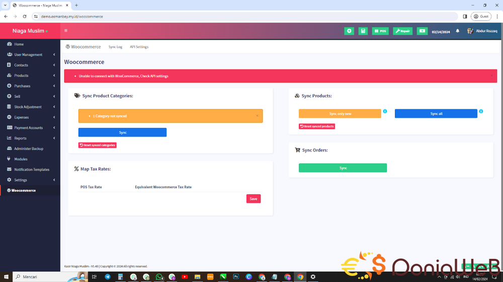Save the tax rate mapping
The height and width of the screenshot is (282, 503).
[254, 199]
